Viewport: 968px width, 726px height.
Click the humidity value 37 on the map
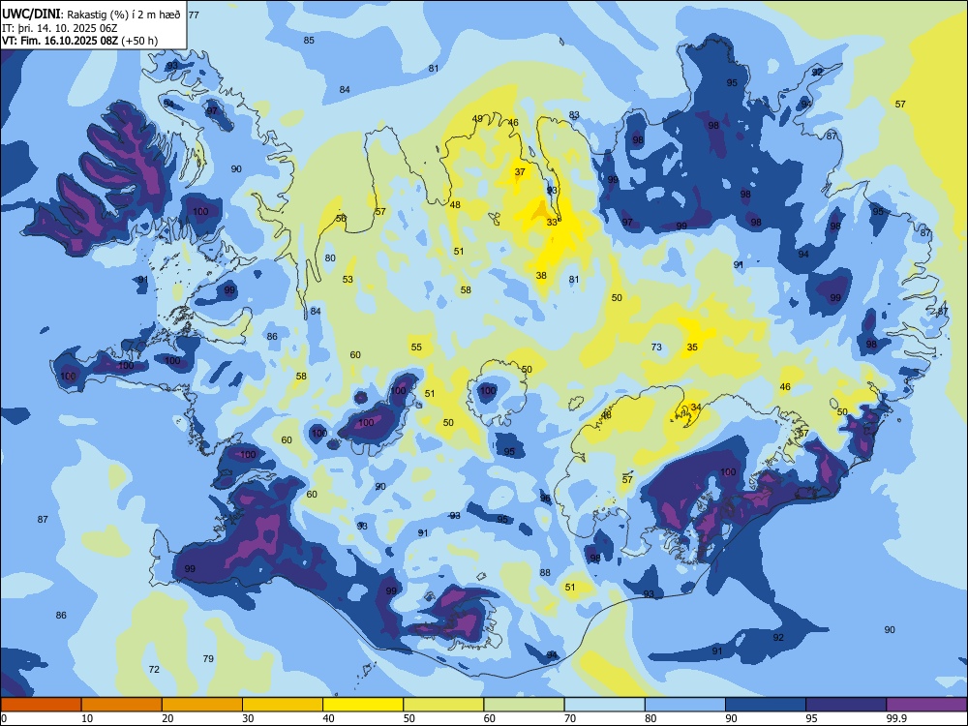pyautogui.click(x=520, y=172)
